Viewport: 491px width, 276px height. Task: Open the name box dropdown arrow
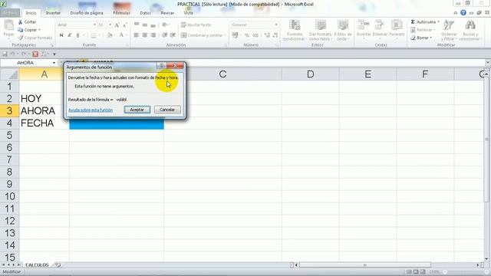54,63
